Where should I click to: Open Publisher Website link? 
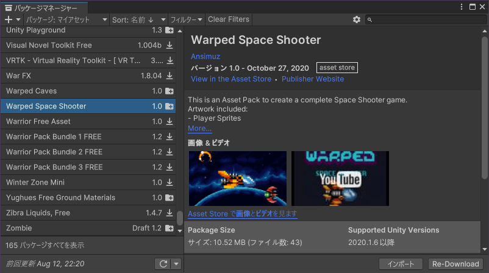coord(313,79)
